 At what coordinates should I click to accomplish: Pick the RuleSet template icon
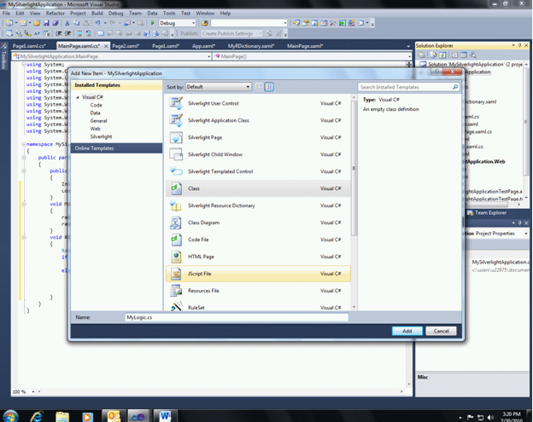pyautogui.click(x=176, y=306)
